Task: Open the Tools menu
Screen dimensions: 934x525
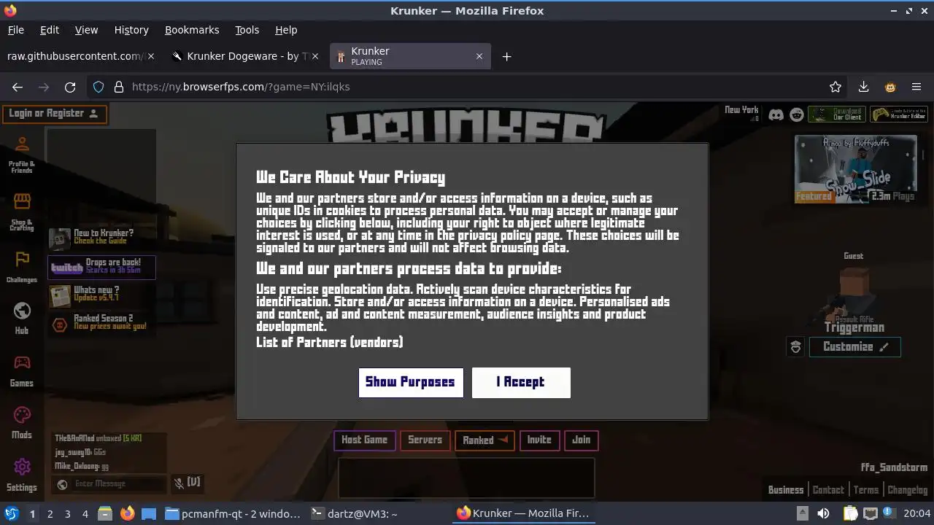Action: click(x=247, y=30)
